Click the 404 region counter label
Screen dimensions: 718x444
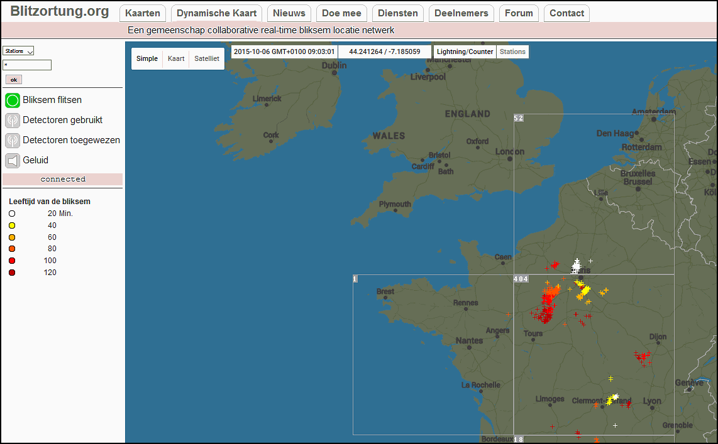[x=521, y=279]
